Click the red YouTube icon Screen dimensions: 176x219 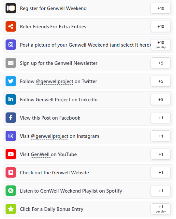coord(11,154)
